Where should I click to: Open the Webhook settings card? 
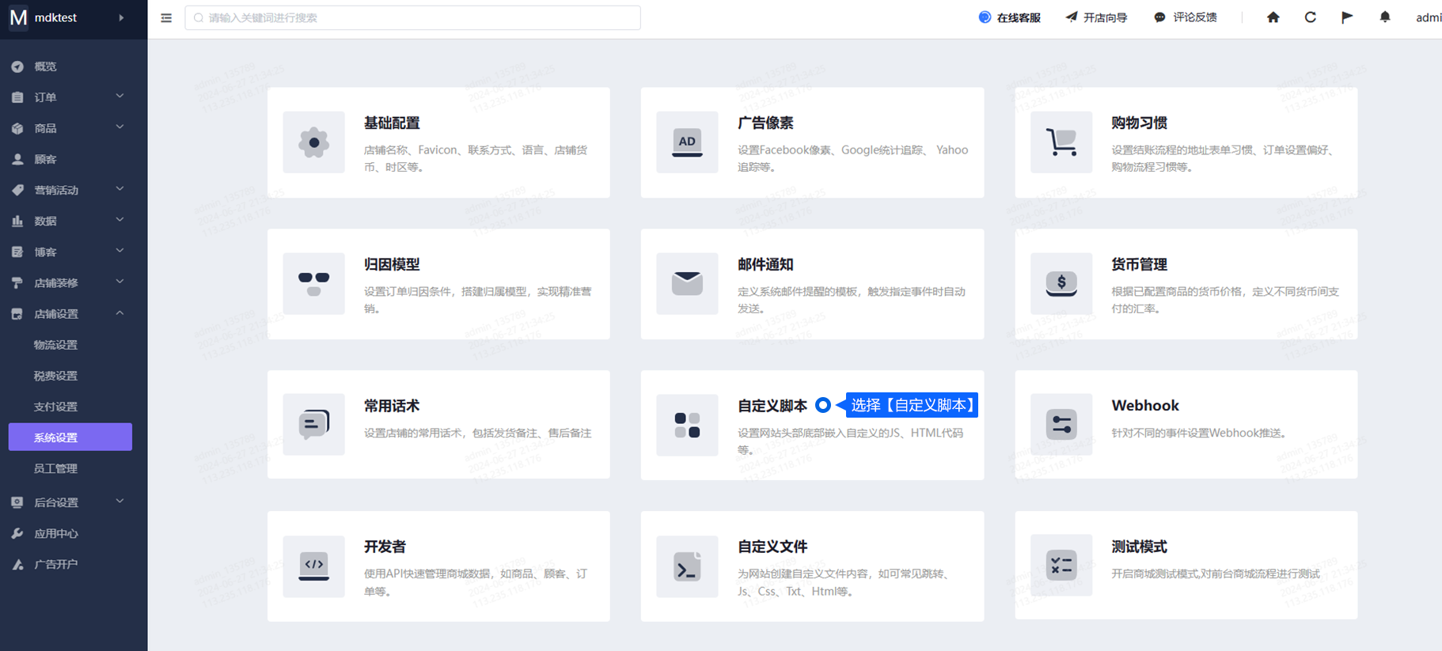click(1144, 406)
